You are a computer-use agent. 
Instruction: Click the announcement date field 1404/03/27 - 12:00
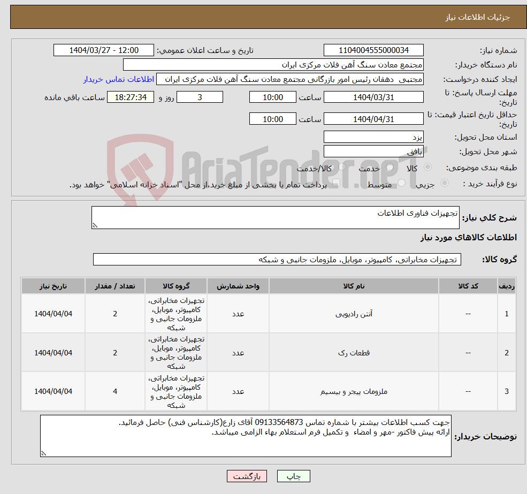pyautogui.click(x=103, y=50)
